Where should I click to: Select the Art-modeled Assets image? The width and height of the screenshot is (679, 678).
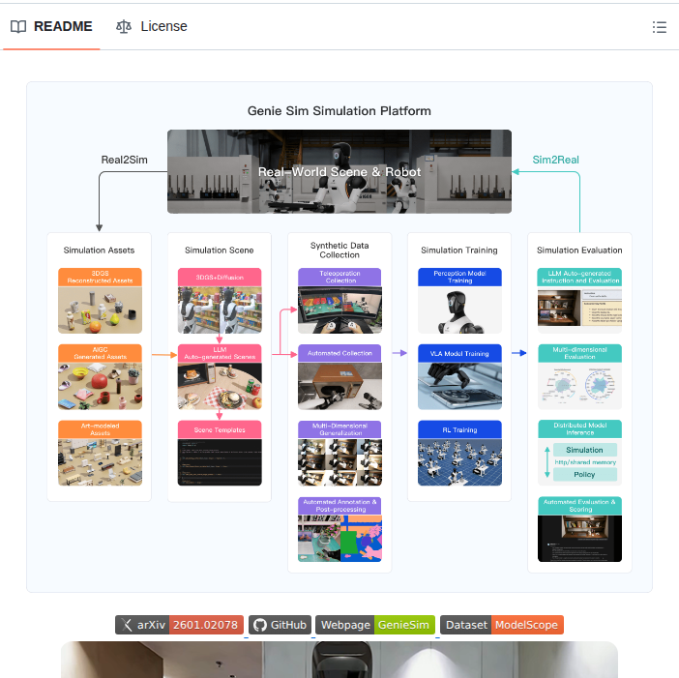point(100,461)
